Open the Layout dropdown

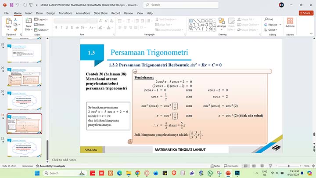pyautogui.click(x=41, y=19)
